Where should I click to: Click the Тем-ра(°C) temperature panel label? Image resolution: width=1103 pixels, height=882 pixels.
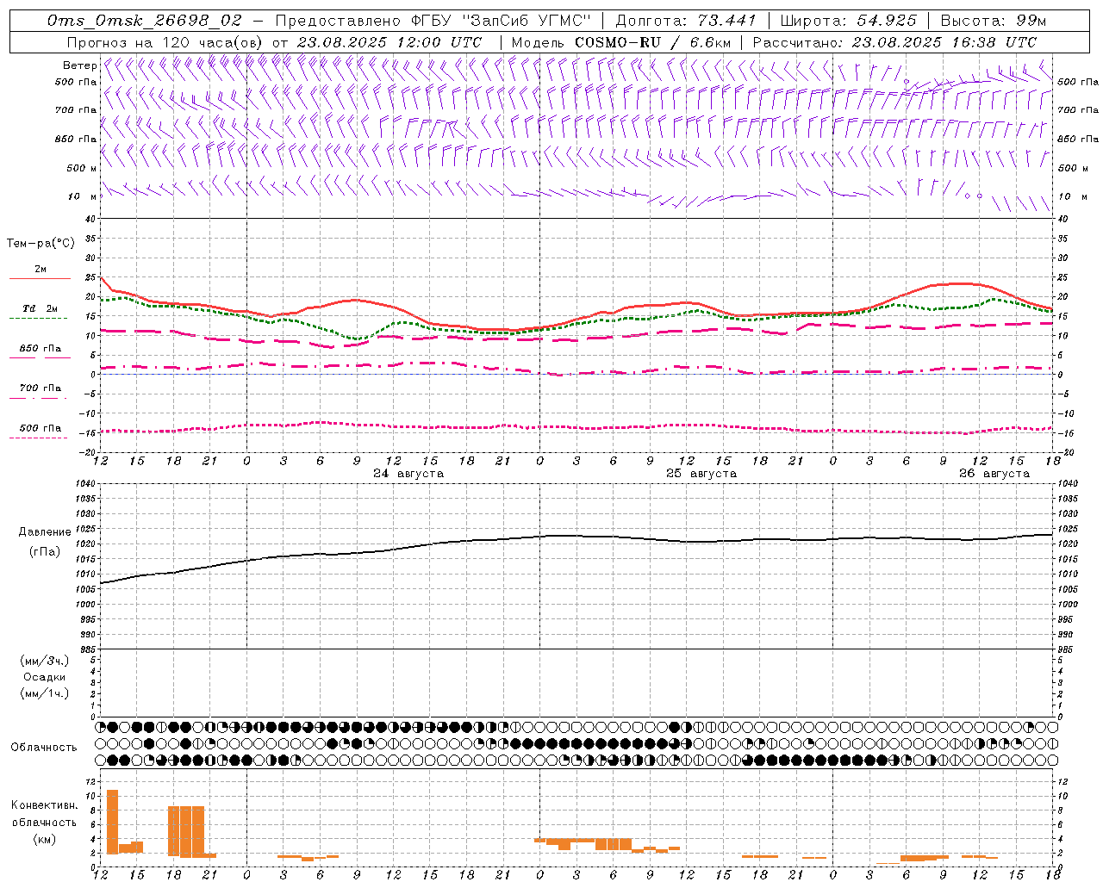[41, 244]
